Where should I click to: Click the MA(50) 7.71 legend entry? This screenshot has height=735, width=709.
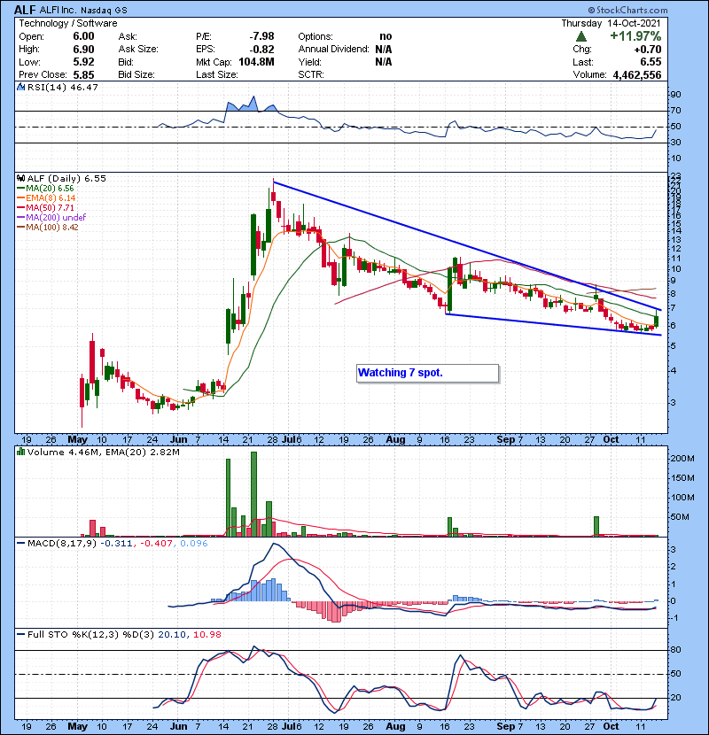coord(47,209)
